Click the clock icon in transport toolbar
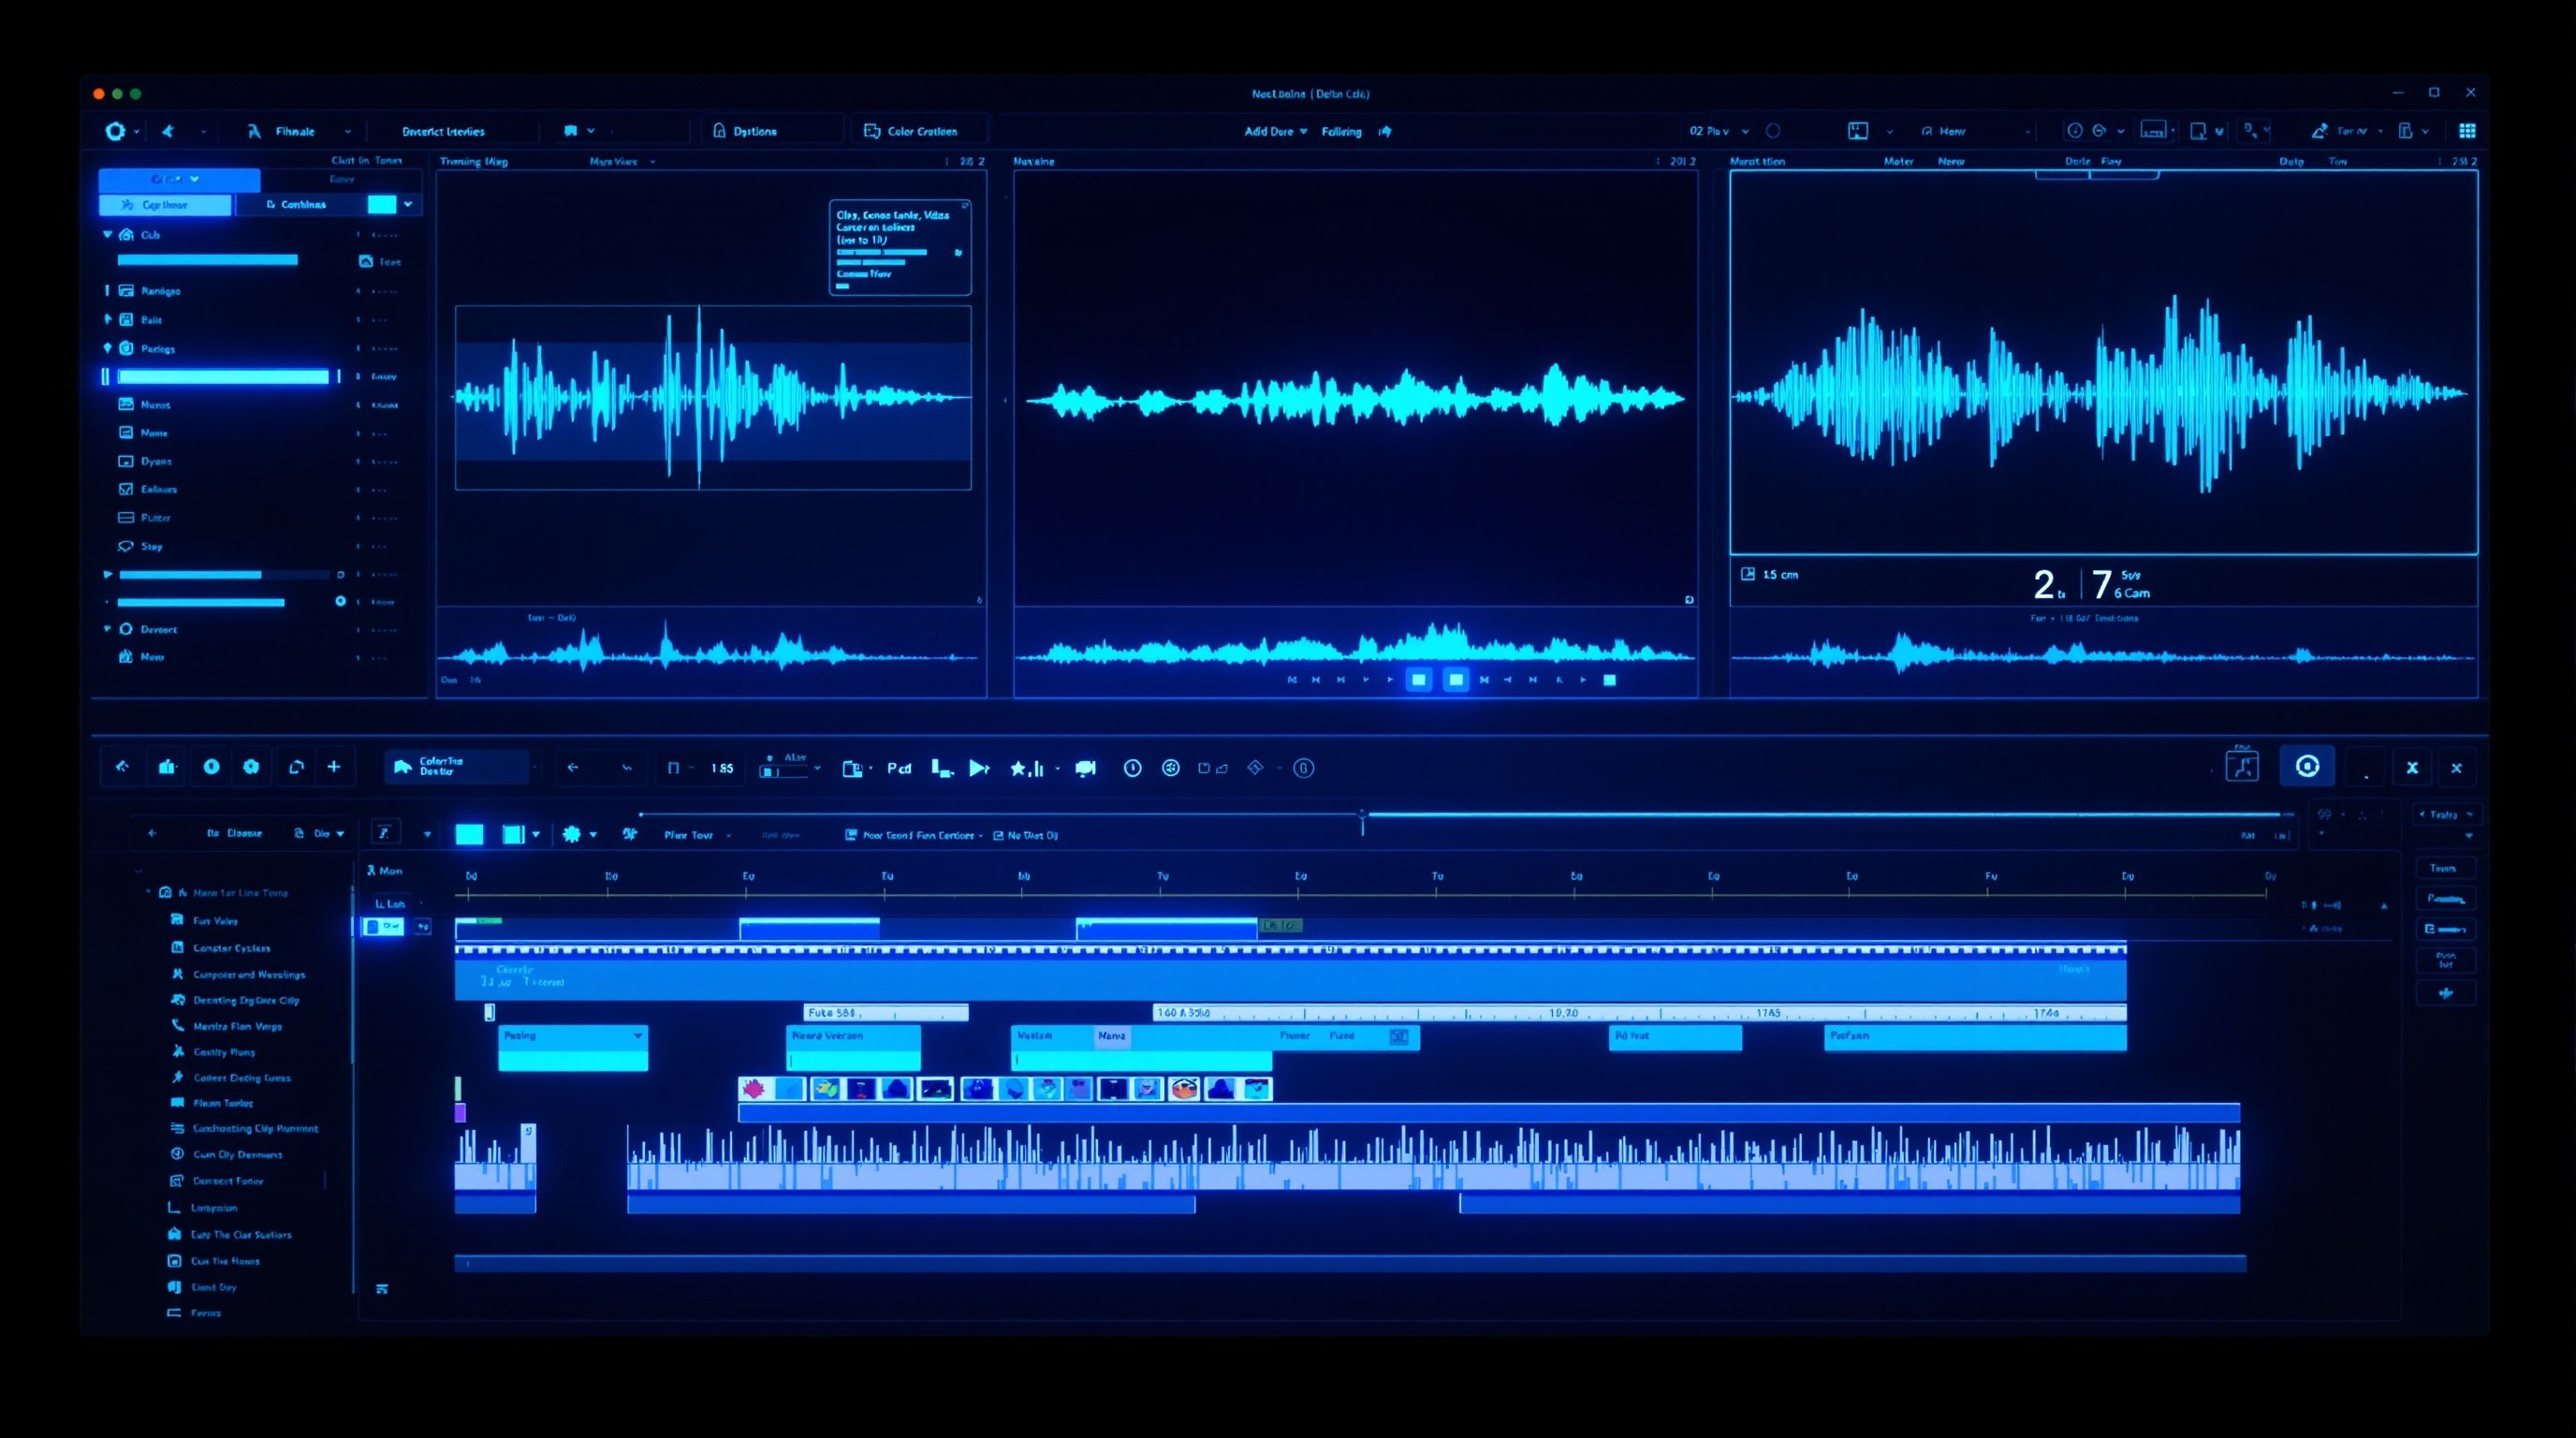 [x=1132, y=768]
